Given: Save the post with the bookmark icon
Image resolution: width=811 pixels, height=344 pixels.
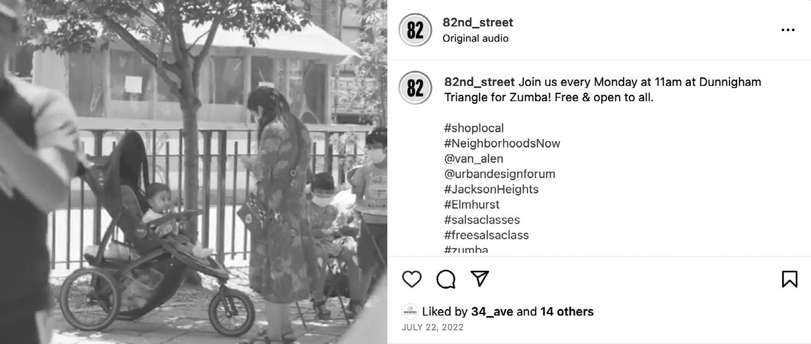Looking at the screenshot, I should click(x=789, y=279).
